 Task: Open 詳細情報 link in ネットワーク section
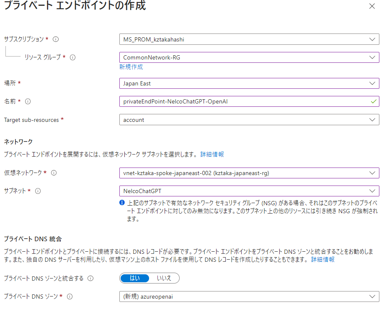(x=212, y=154)
